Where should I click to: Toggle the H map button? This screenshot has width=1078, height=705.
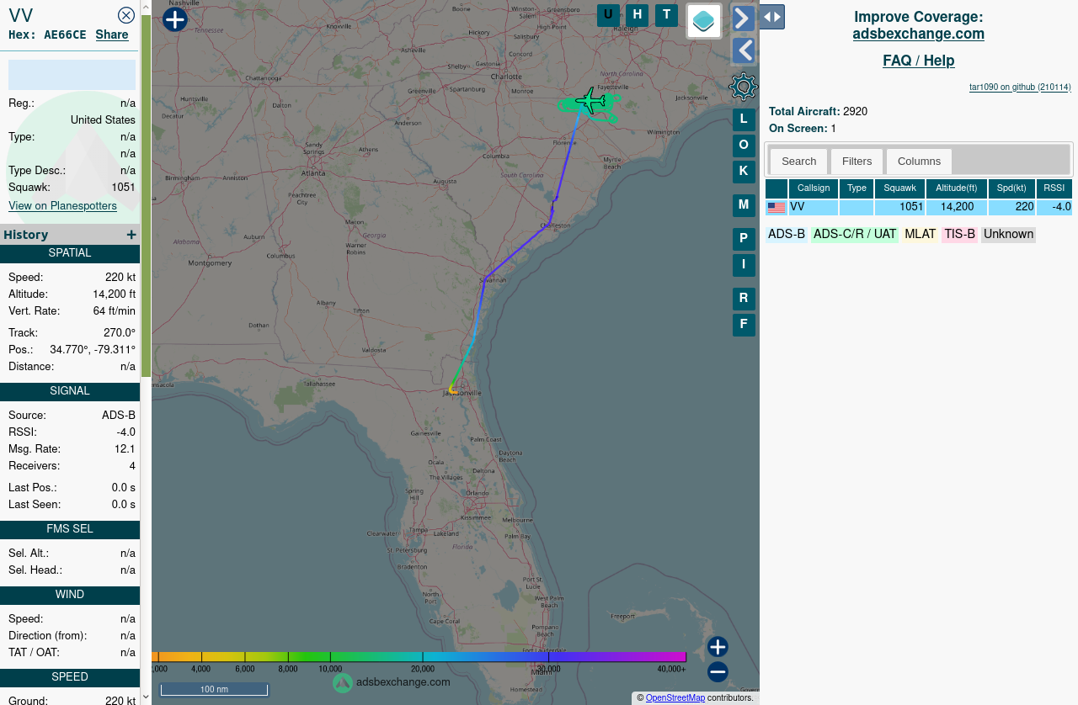click(638, 15)
